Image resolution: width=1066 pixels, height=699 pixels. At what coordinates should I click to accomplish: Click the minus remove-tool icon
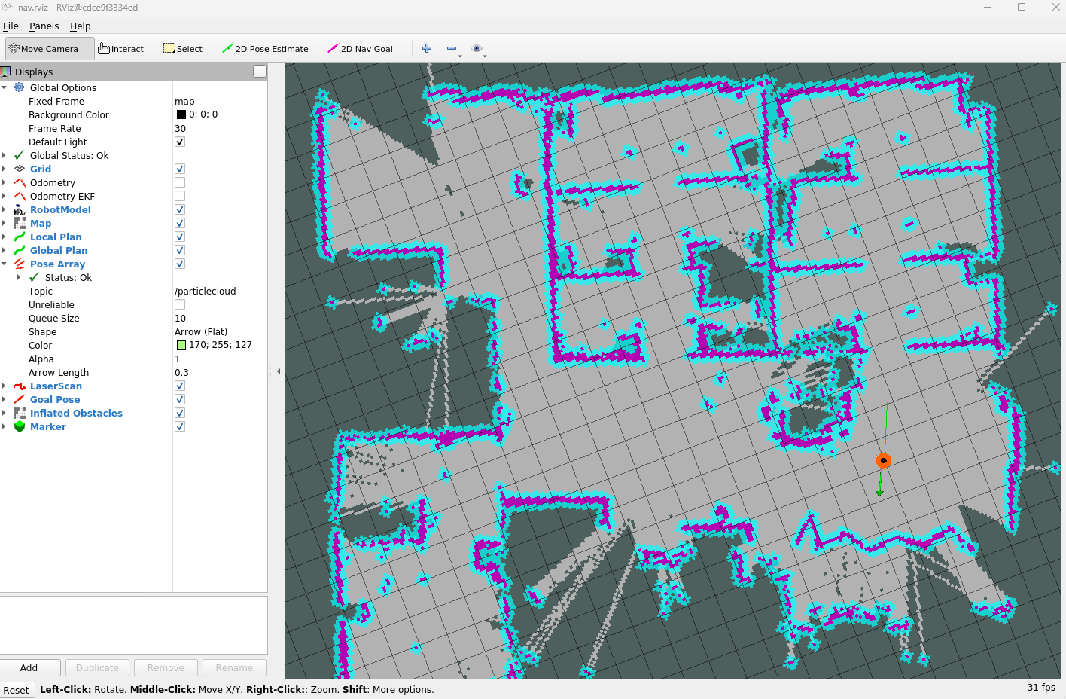tap(452, 48)
